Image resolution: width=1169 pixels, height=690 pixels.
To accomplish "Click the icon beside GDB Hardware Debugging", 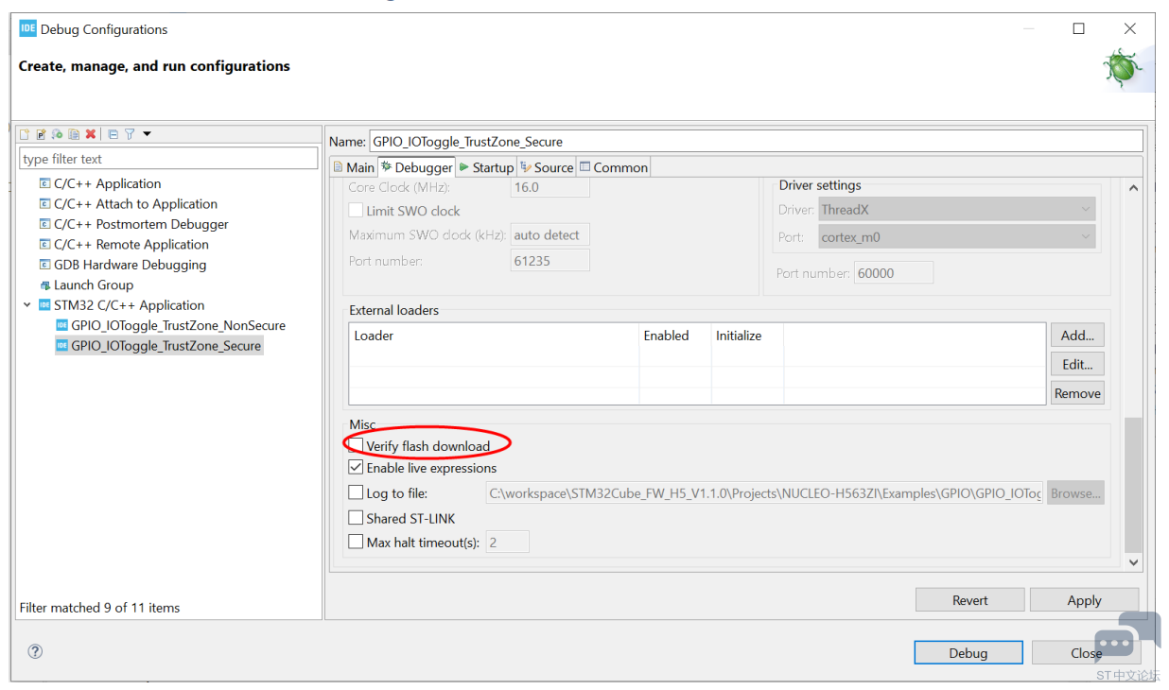I will tap(44, 265).
